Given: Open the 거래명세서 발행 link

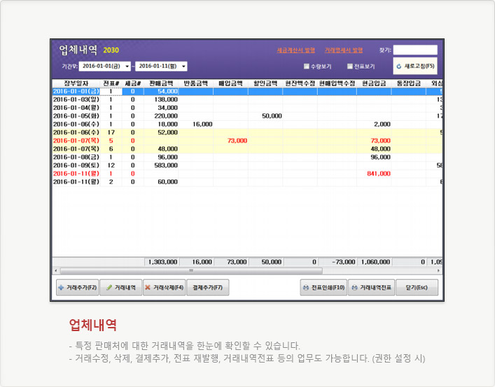Looking at the screenshot, I should tap(344, 50).
